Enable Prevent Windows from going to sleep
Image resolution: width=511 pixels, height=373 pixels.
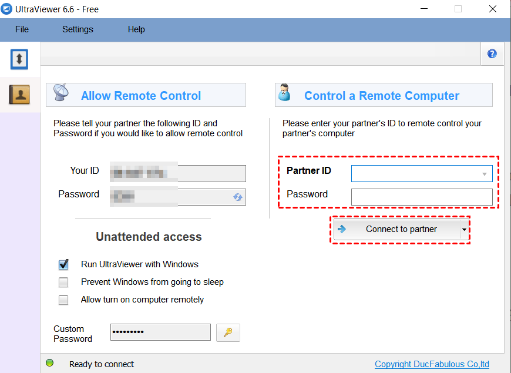[63, 282]
